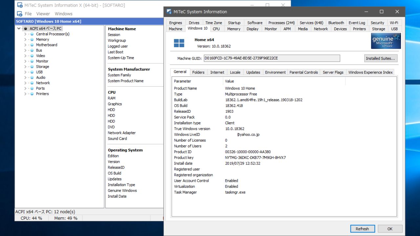Click the Installed Suites... button
The image size is (420, 236).
coord(381,58)
